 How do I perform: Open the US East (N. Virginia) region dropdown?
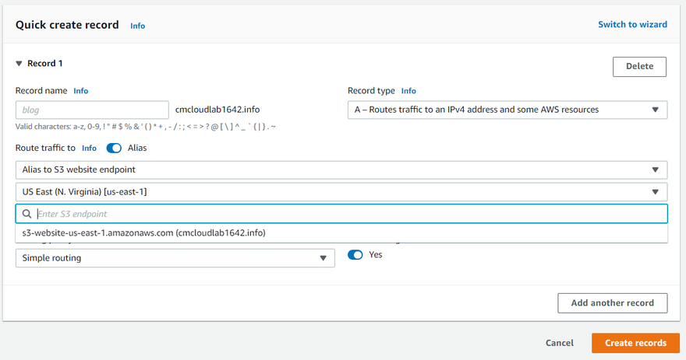(x=341, y=192)
